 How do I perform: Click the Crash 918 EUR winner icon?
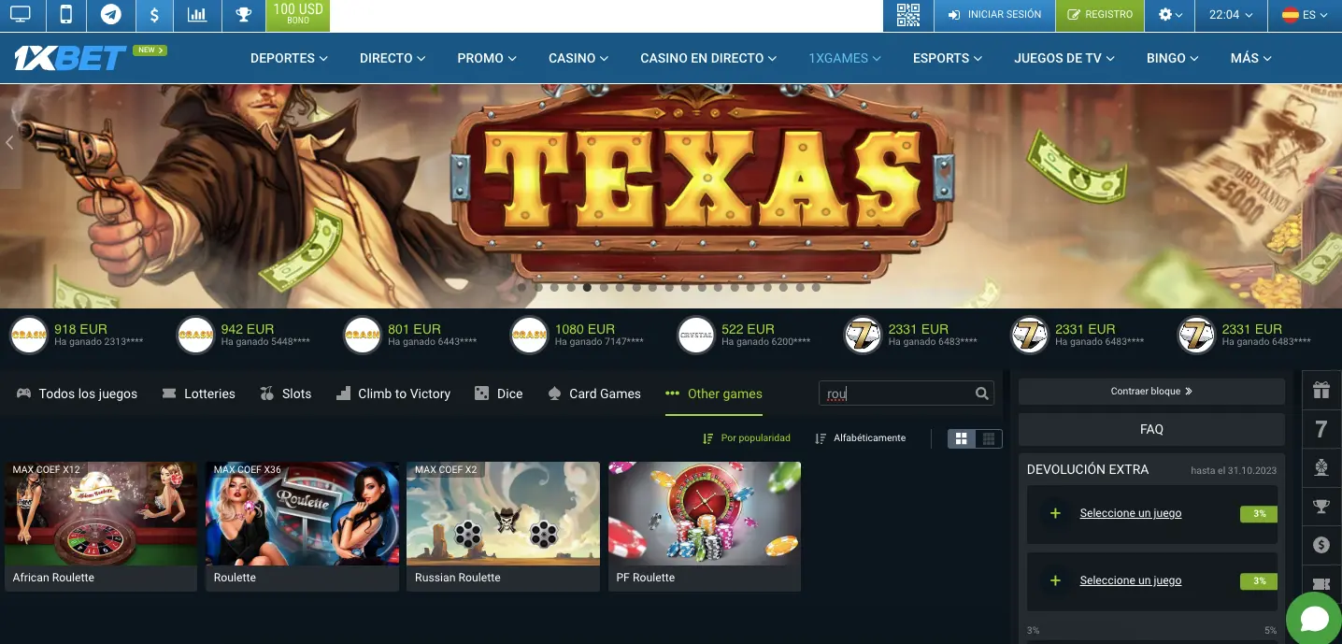(x=29, y=335)
